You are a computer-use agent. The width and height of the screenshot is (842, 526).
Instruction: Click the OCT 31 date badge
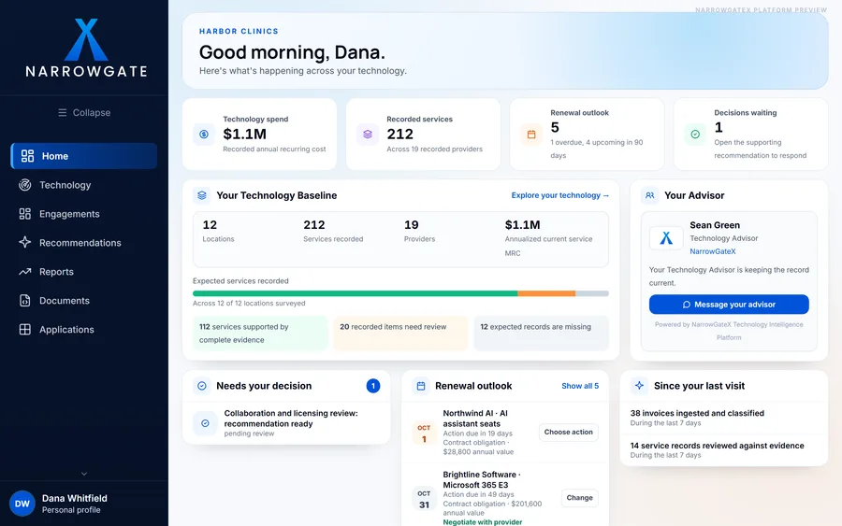coord(424,498)
